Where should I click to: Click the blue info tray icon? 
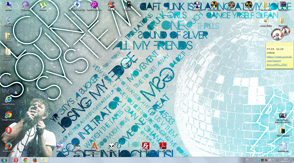coord(259,160)
